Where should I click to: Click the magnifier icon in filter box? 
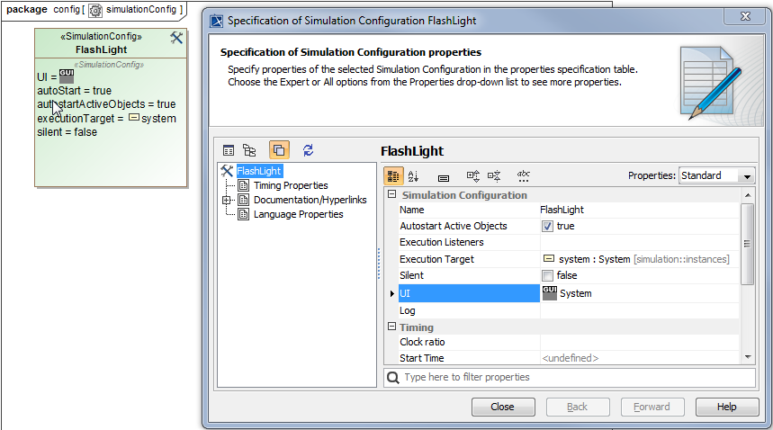pos(393,378)
